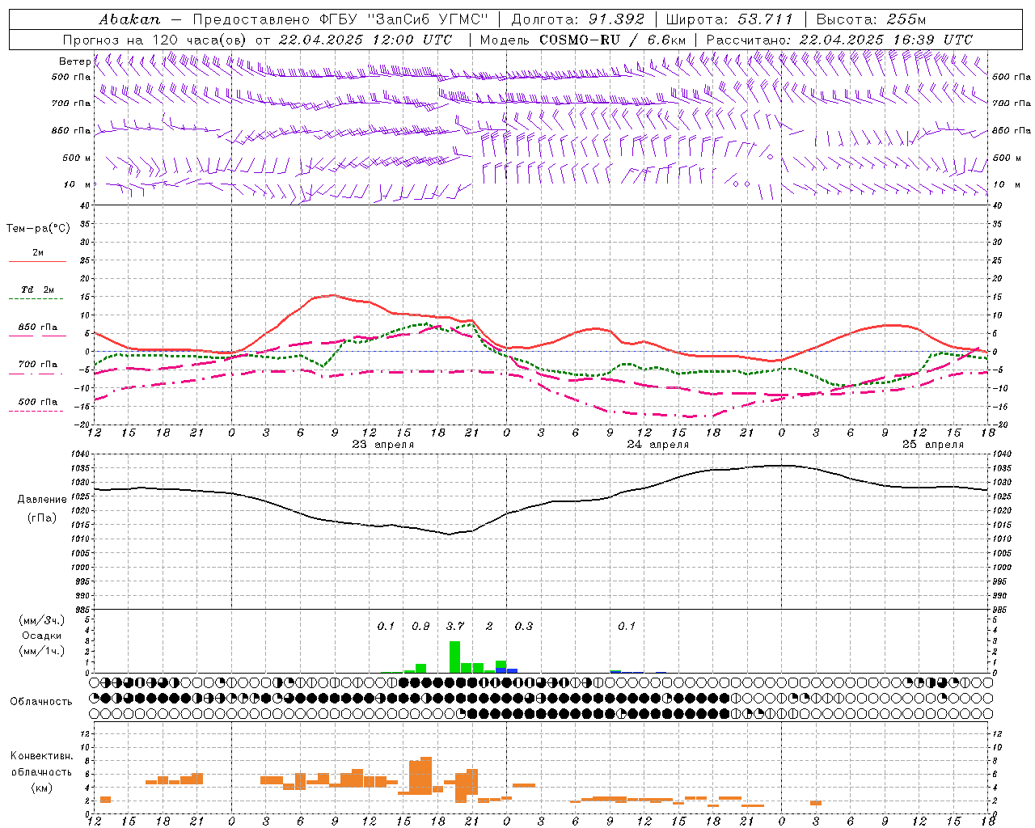Click the Модель COSMO-RU / 6.6км label

583,40
